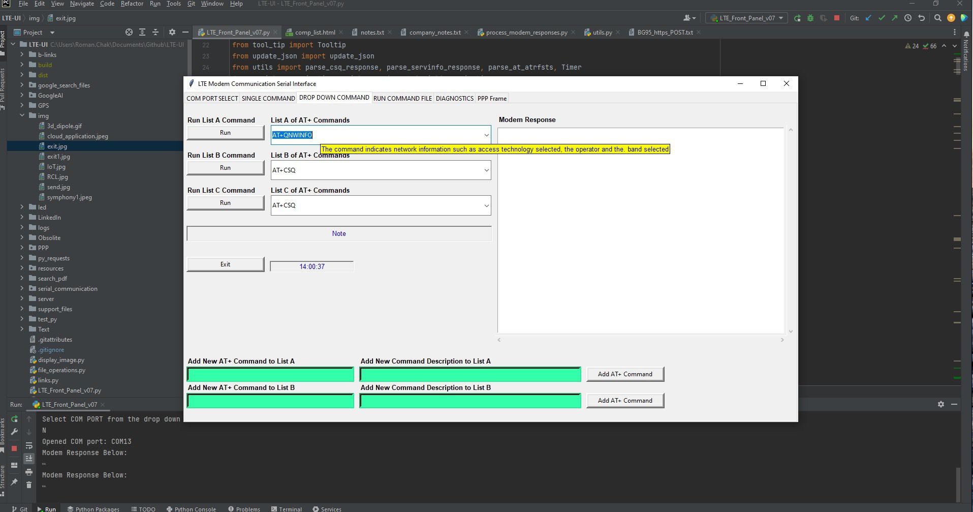Pin the Run tab with pin icon
Viewport: 973px width, 512px height.
(14, 481)
